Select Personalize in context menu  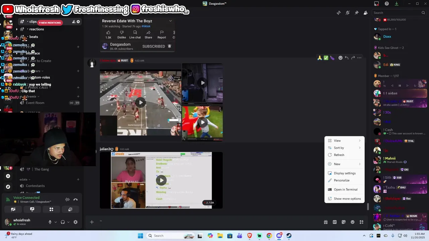pyautogui.click(x=345, y=180)
